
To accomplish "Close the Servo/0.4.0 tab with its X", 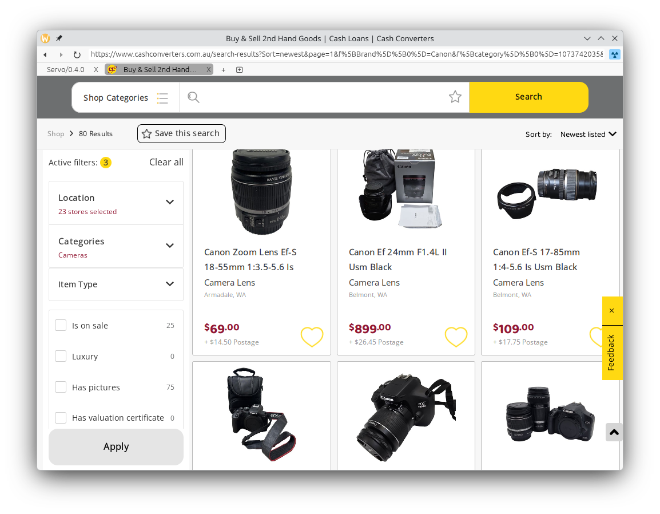I will 96,69.
